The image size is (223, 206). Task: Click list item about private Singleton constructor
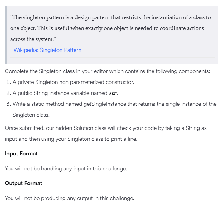[x=73, y=82]
